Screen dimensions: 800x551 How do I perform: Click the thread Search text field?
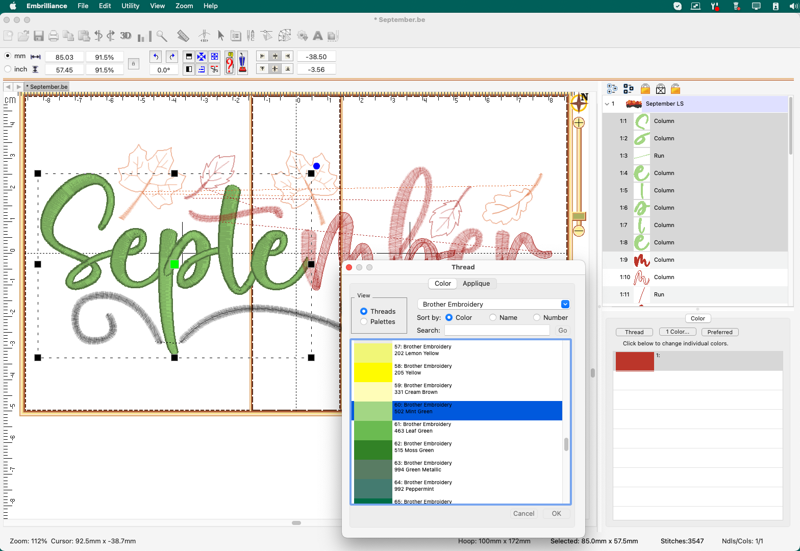(x=496, y=331)
